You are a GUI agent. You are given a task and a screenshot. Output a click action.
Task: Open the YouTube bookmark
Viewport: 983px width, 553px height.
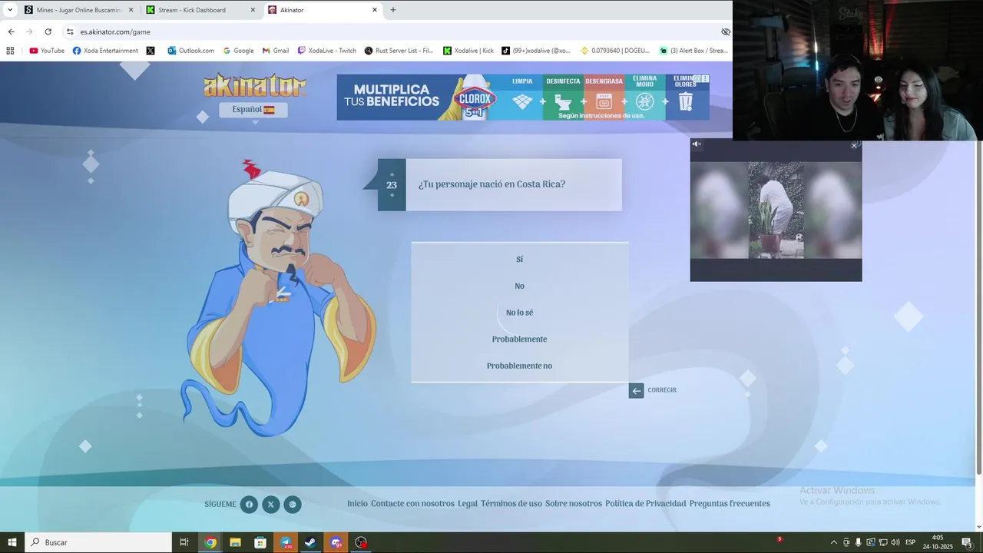click(x=47, y=51)
